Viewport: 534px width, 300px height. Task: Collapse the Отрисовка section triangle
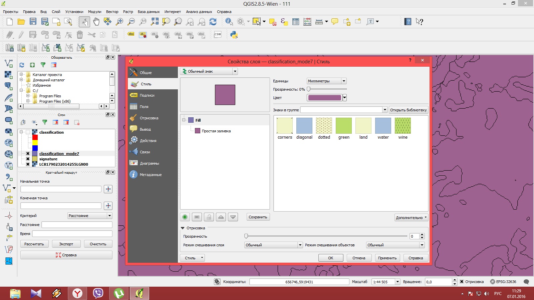click(x=183, y=228)
